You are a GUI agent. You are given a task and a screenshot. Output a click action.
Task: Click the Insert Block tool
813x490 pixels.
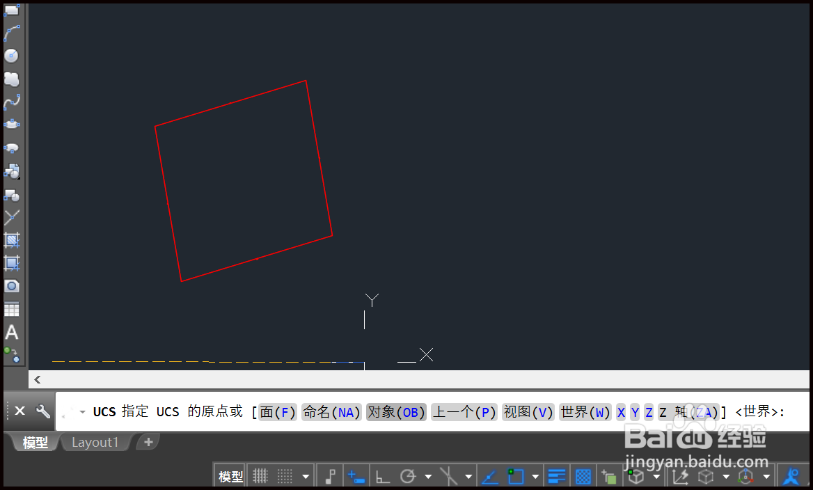click(11, 171)
